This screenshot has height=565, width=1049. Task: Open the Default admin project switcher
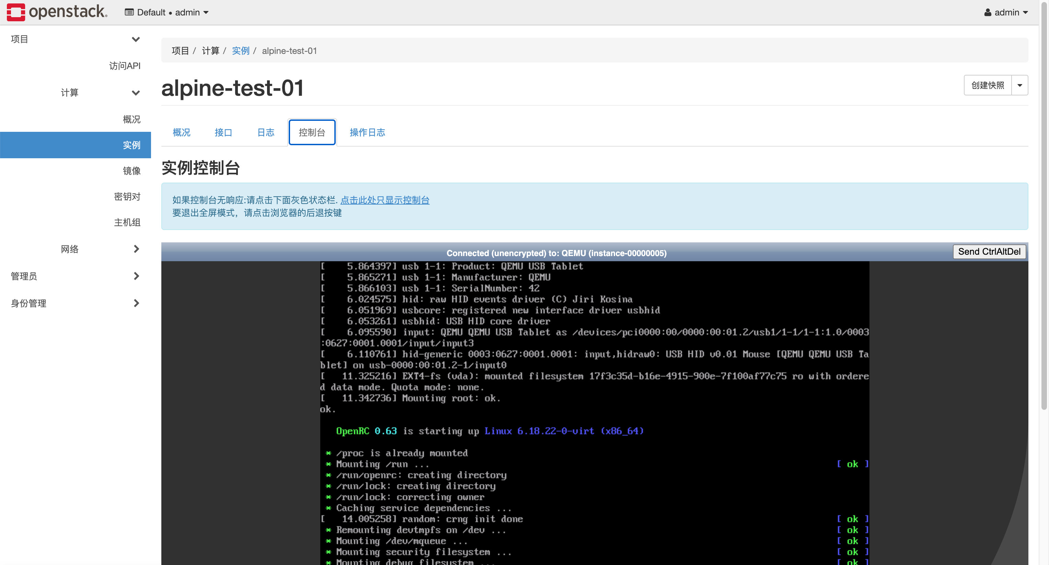(167, 12)
